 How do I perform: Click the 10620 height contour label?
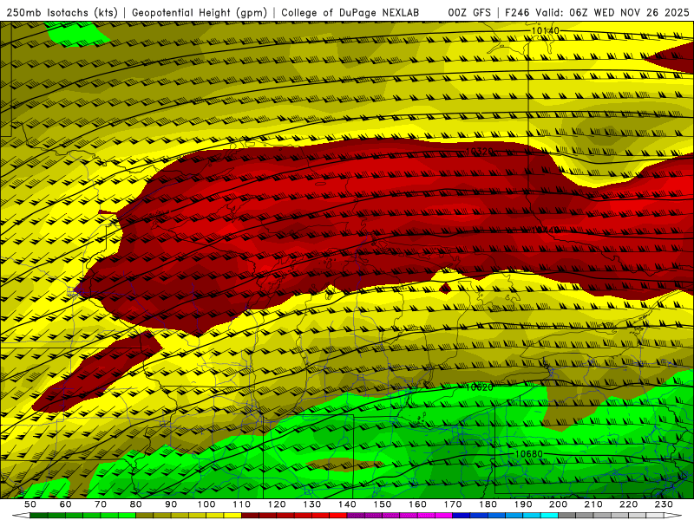[480, 387]
